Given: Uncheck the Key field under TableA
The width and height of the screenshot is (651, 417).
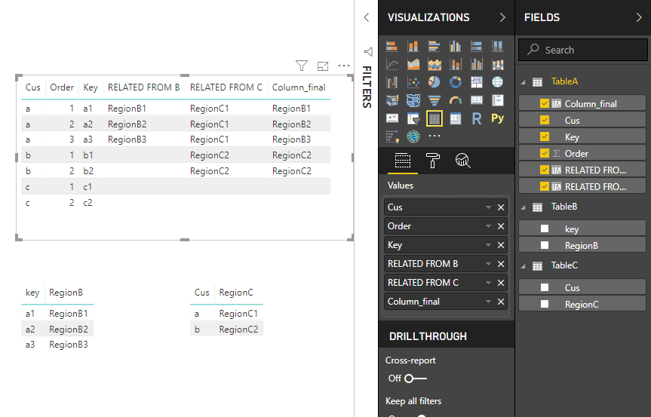Looking at the screenshot, I should (545, 137).
